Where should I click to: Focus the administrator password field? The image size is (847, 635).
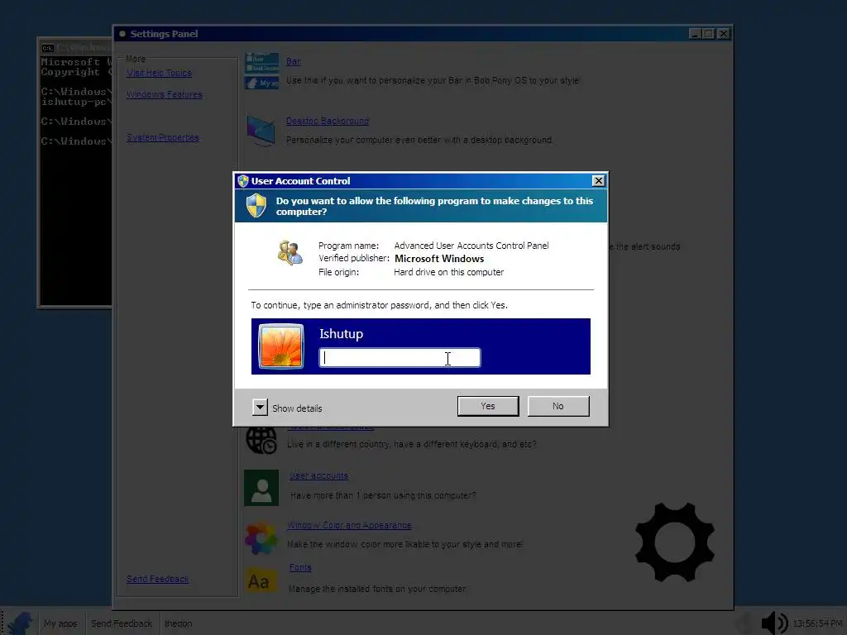pyautogui.click(x=400, y=357)
